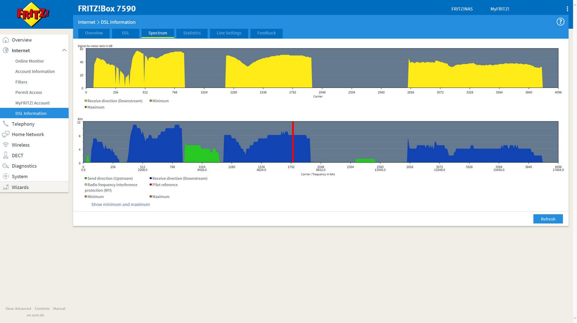
Task: Open the Line Settings tab
Action: (229, 33)
